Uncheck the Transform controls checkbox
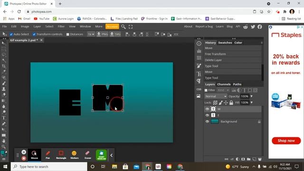Screen dimensions: 304x171 [x=34, y=34]
